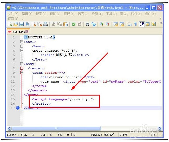This screenshot has width=169, height=142.
Task: Click the blue bookmark on line 17
Action: point(18,108)
